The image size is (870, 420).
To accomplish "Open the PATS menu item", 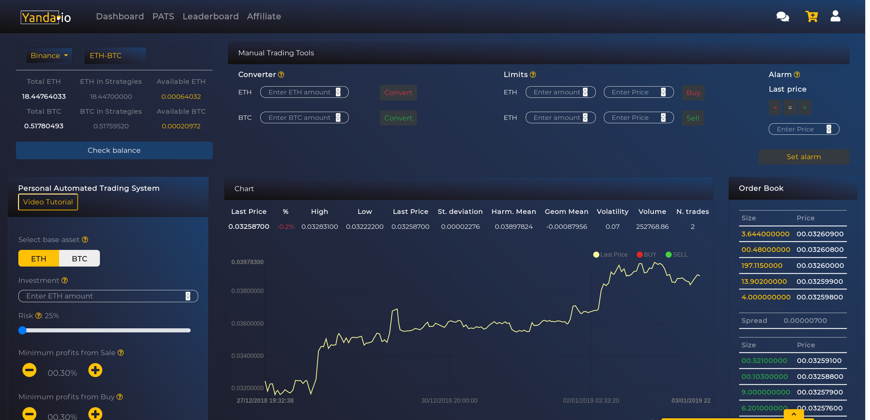I will click(x=163, y=16).
